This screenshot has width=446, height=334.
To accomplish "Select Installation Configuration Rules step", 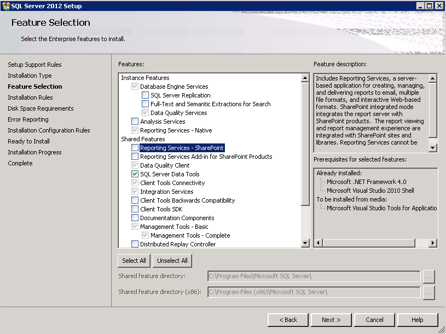I will click(49, 130).
